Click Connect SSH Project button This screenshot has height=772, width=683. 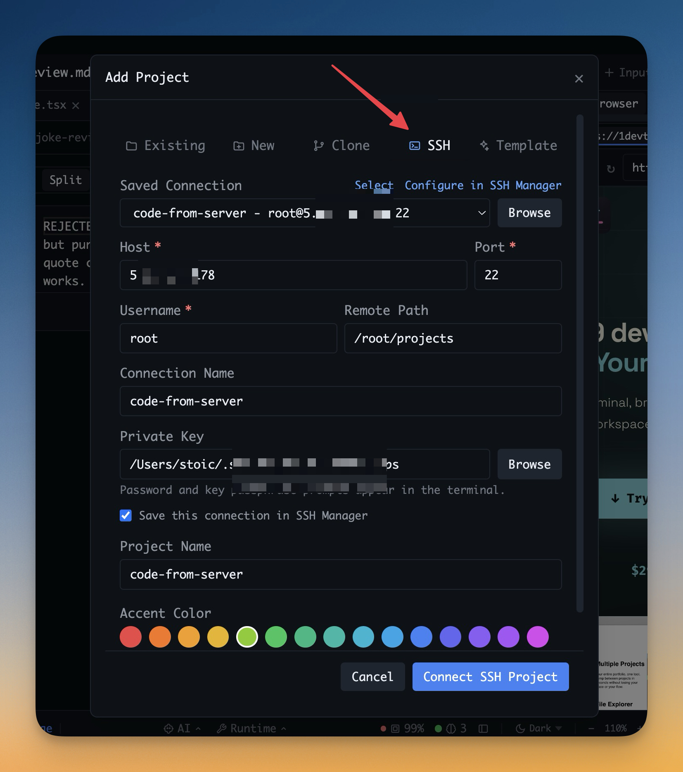coord(490,677)
